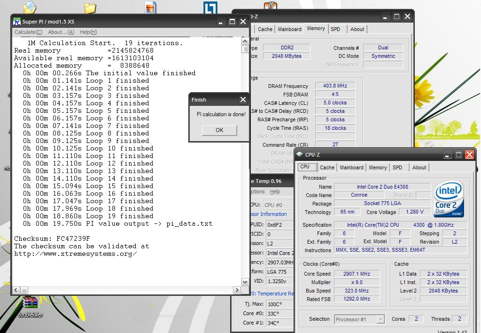Click the xtremesystems.org URL text
481x333 pixels.
click(76, 254)
